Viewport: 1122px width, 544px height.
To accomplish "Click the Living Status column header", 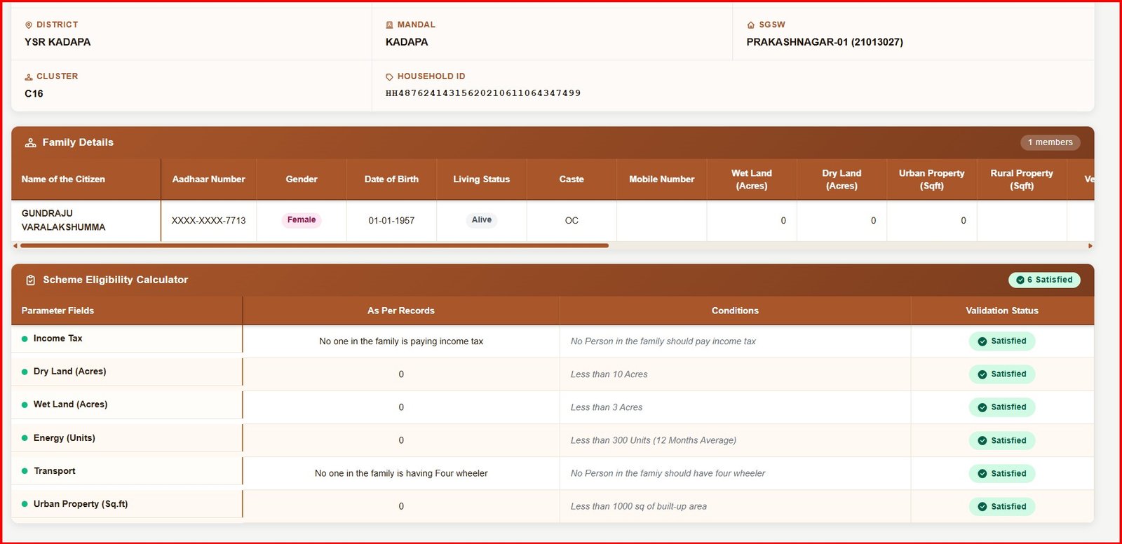I will tap(482, 179).
